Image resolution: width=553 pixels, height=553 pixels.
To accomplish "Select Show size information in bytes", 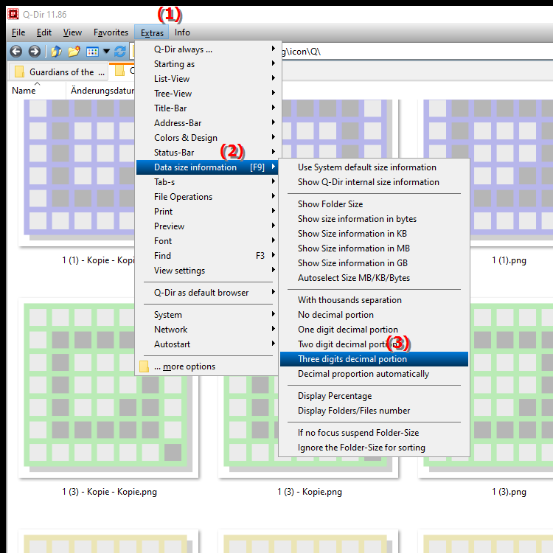I will (374, 219).
